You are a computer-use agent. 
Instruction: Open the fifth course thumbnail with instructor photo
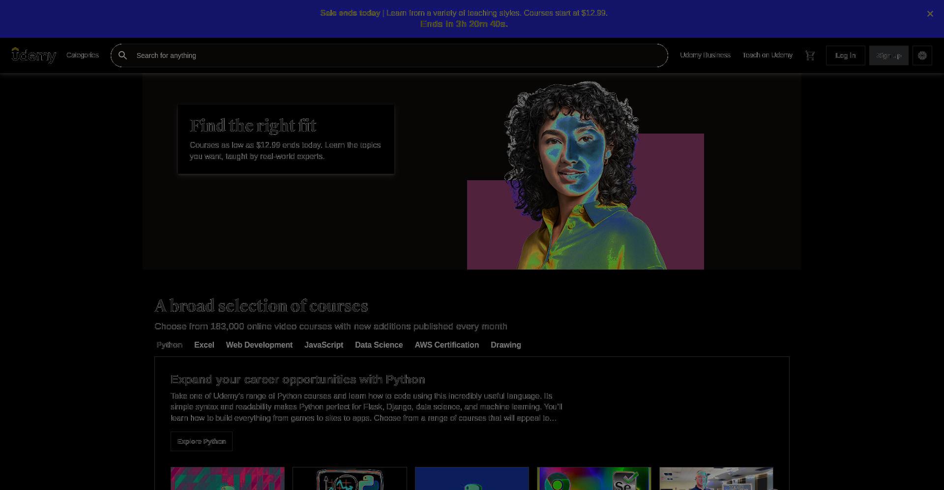[716, 479]
